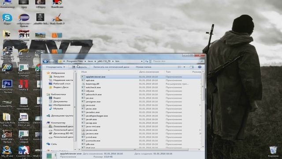Open the LFS desktop shortcut
Image resolution: width=282 pixels, height=159 pixels.
(7, 69)
